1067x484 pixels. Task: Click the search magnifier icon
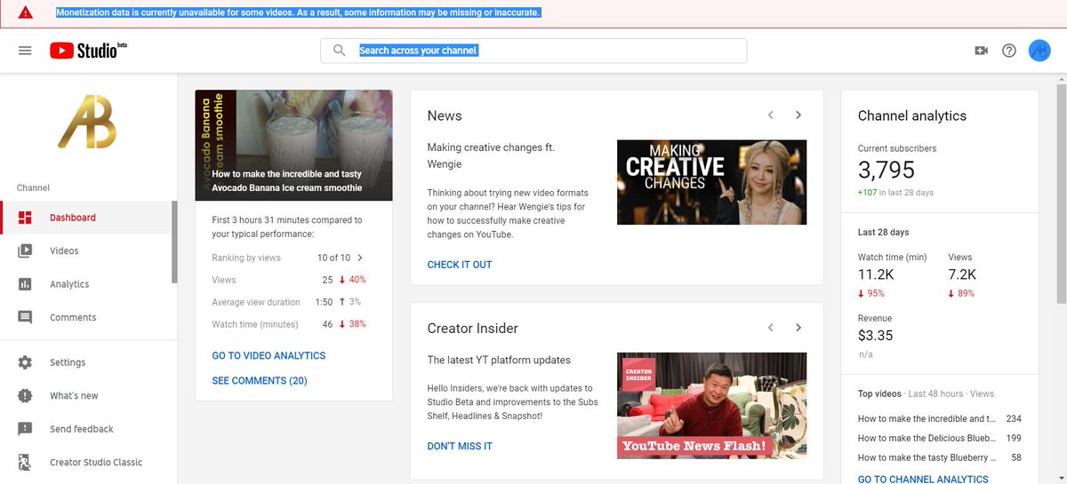click(339, 51)
